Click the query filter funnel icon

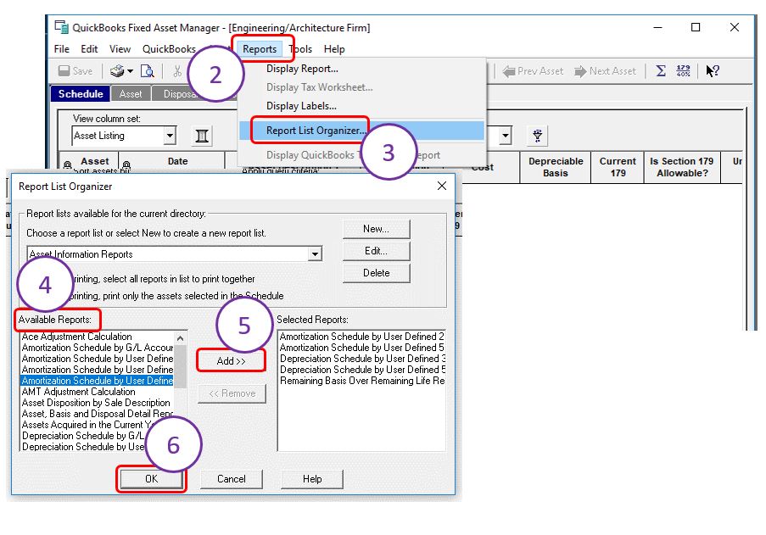[537, 135]
